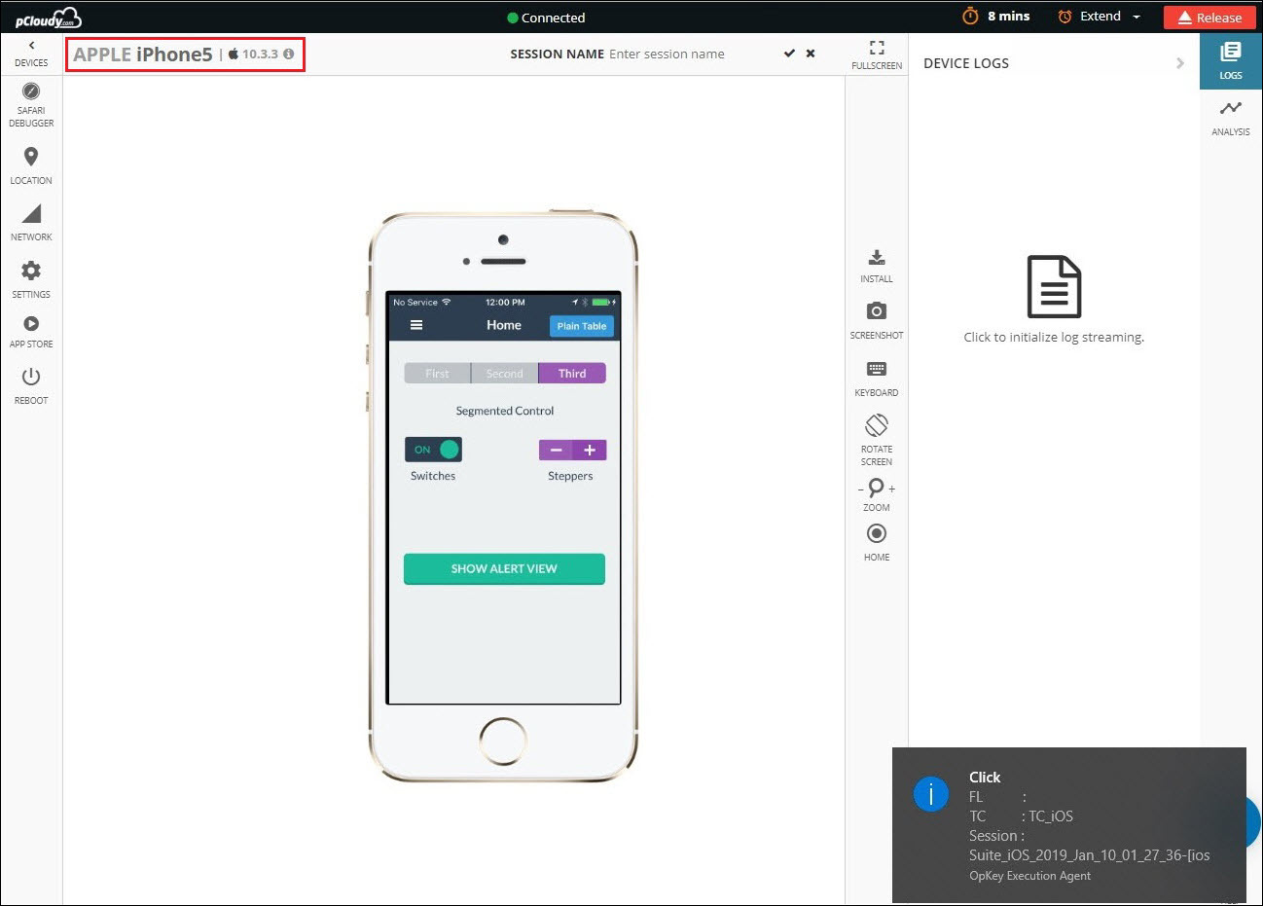
Task: Take a device Screenshot
Action: [x=877, y=320]
